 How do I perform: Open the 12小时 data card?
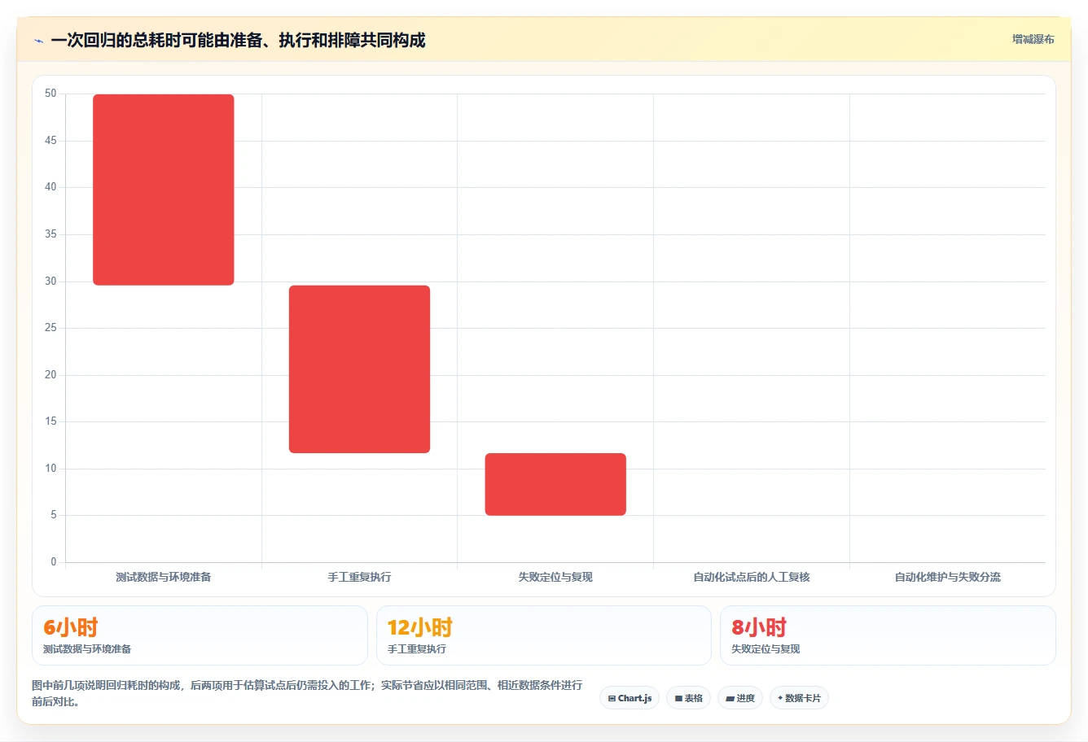tap(544, 635)
